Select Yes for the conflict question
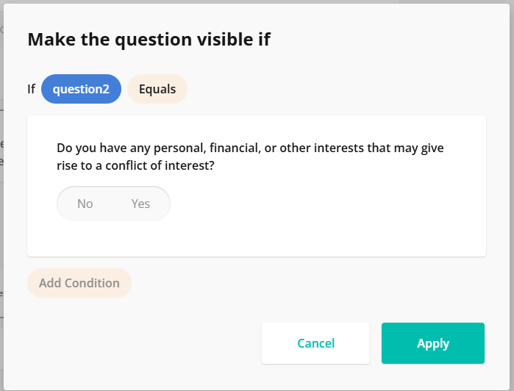 tap(140, 204)
